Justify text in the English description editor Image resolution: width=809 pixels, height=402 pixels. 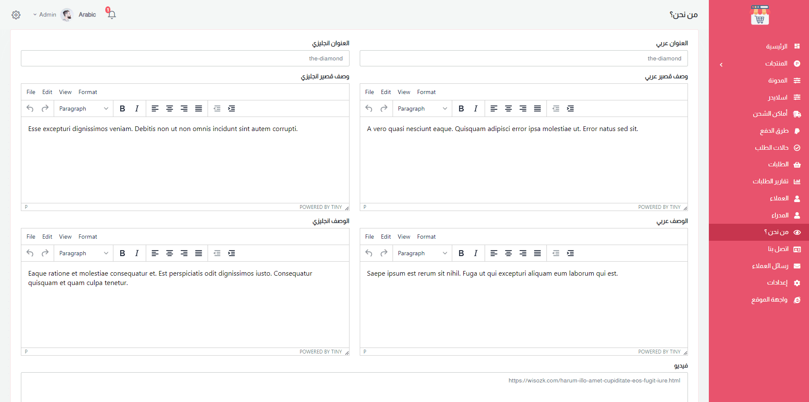[198, 253]
